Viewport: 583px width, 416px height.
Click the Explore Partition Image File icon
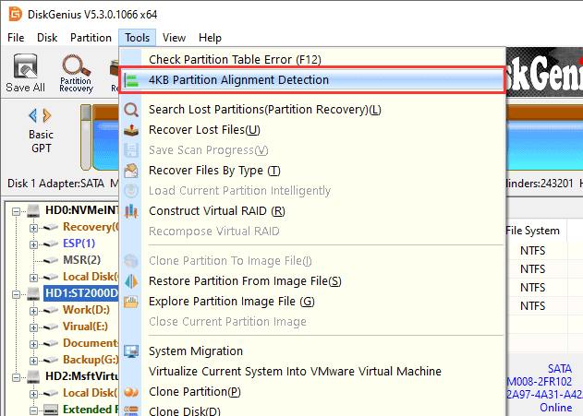pyautogui.click(x=131, y=302)
